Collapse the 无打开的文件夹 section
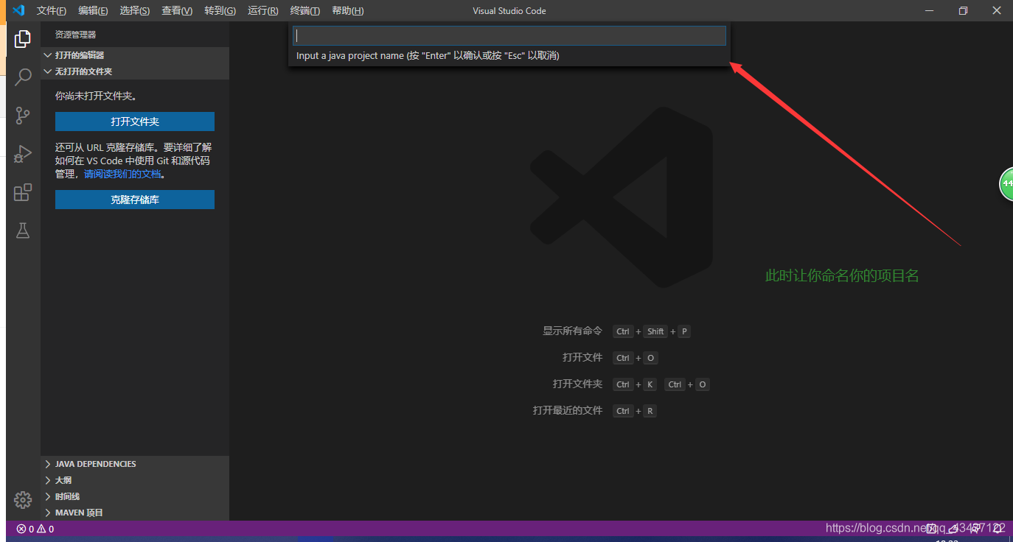 pos(135,71)
